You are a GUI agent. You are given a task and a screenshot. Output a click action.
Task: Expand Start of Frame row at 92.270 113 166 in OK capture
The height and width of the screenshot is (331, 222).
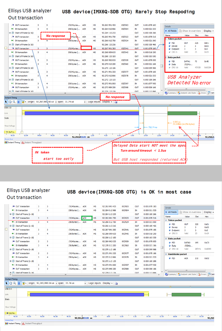pyautogui.click(x=10, y=249)
